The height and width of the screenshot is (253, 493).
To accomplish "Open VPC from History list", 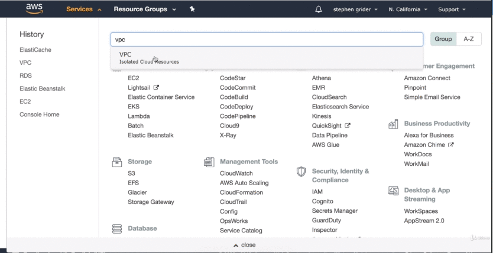I will point(25,63).
